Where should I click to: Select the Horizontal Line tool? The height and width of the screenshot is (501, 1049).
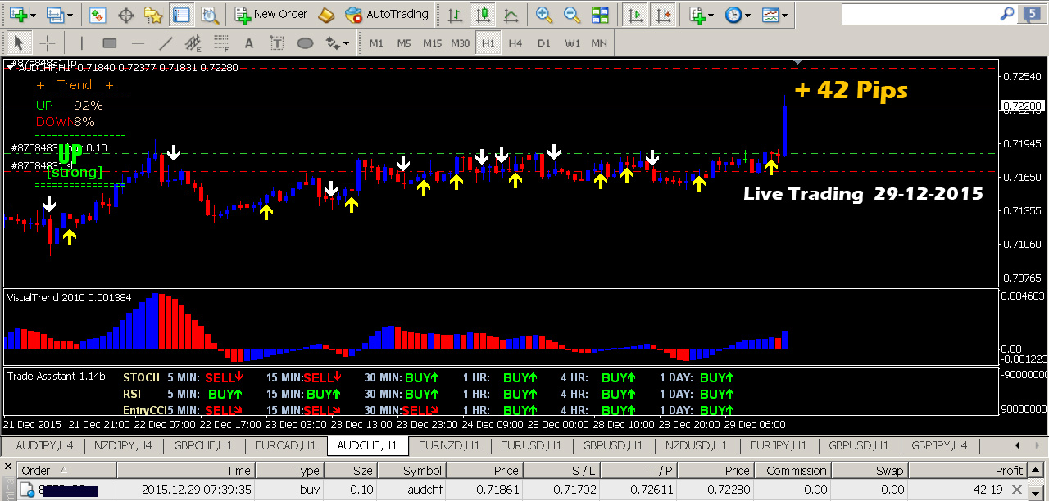coord(138,43)
